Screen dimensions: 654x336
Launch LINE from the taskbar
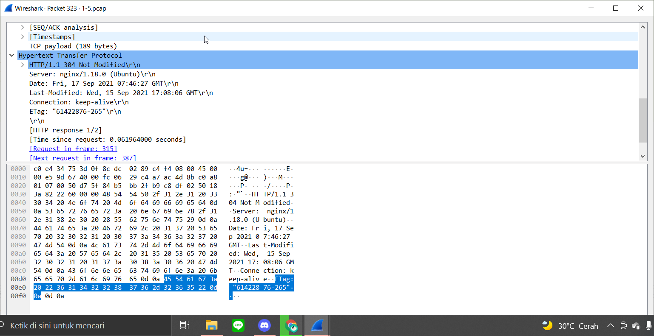pyautogui.click(x=238, y=325)
